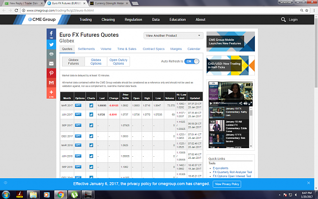Open Chrome menu three-dots button
Screen dimensions: 318x199
click(x=314, y=10)
